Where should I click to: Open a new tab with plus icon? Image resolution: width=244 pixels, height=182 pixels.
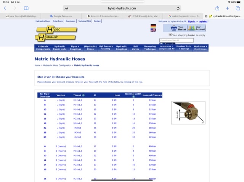click(227, 8)
